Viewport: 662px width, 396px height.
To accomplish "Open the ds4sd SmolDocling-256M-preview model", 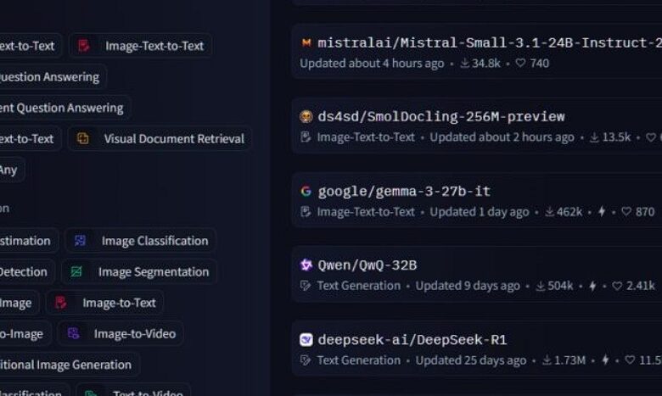I will 441,117.
